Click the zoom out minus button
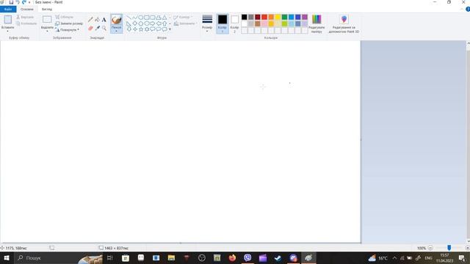This screenshot has width=470, height=264. click(x=430, y=248)
